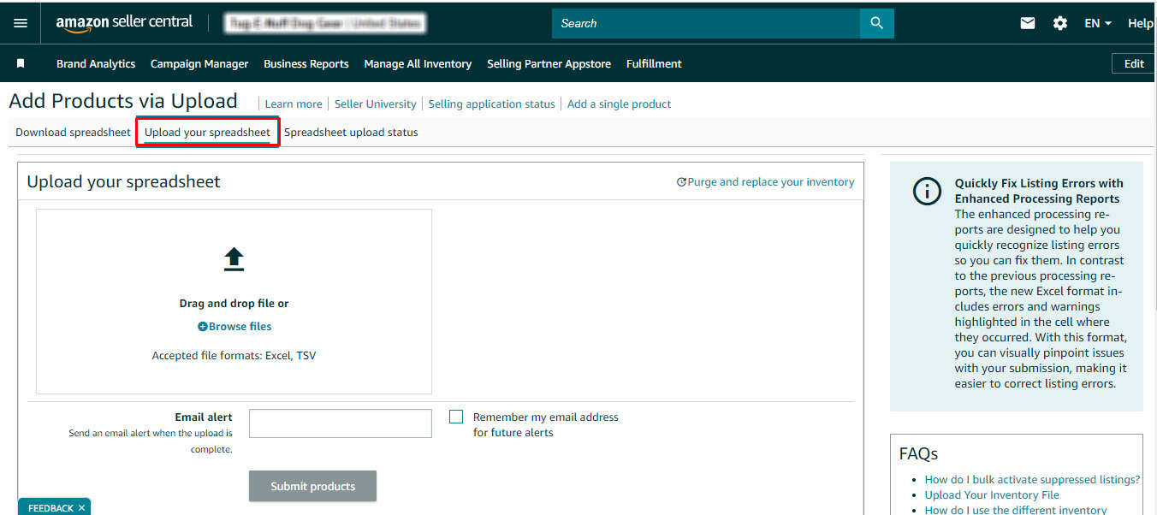Click the search magnifier icon

tap(876, 23)
